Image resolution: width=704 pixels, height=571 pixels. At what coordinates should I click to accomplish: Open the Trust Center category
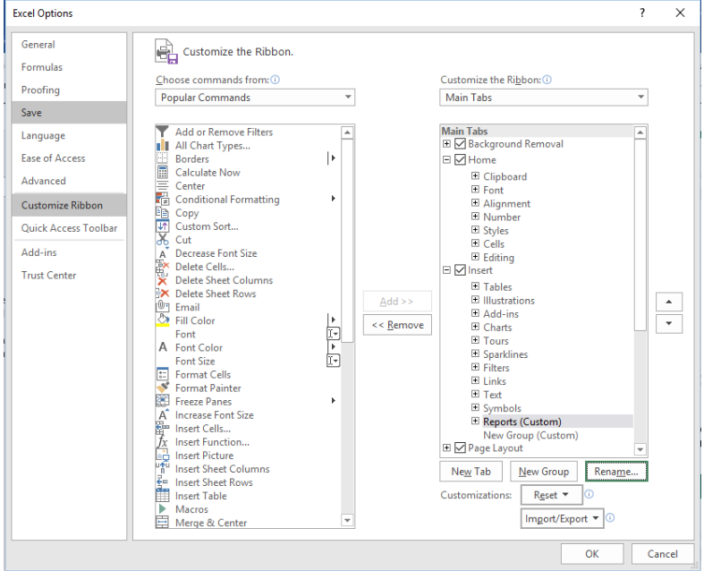[69, 276]
